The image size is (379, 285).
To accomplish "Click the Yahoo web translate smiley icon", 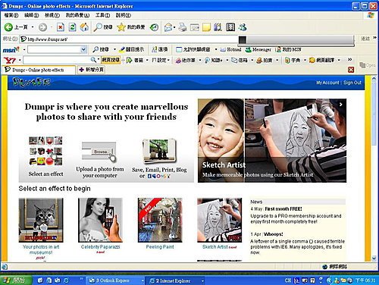I will (x=312, y=60).
